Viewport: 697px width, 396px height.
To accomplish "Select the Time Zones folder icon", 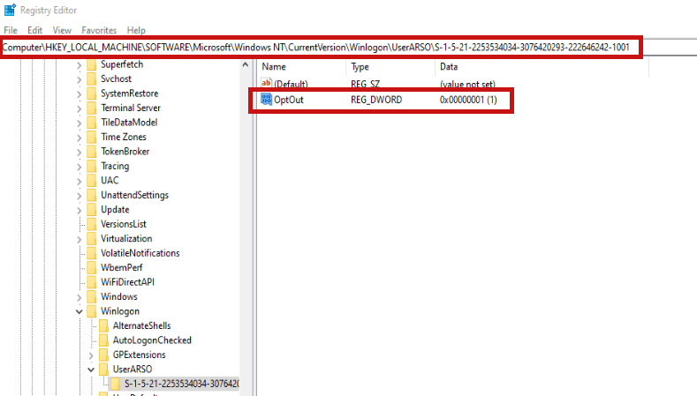I will tap(92, 138).
